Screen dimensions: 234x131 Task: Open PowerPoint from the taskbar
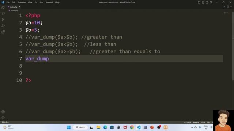(x=152, y=127)
